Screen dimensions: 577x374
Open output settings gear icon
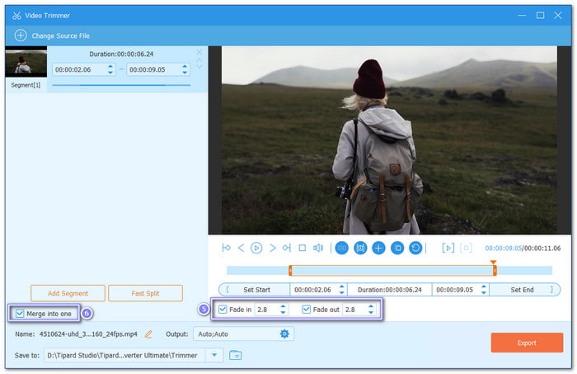(284, 334)
